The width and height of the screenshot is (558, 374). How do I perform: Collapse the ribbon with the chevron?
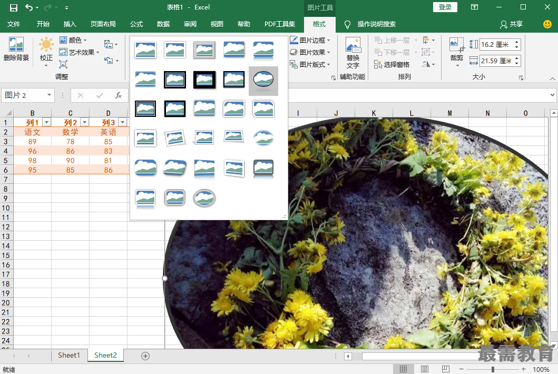(x=552, y=78)
